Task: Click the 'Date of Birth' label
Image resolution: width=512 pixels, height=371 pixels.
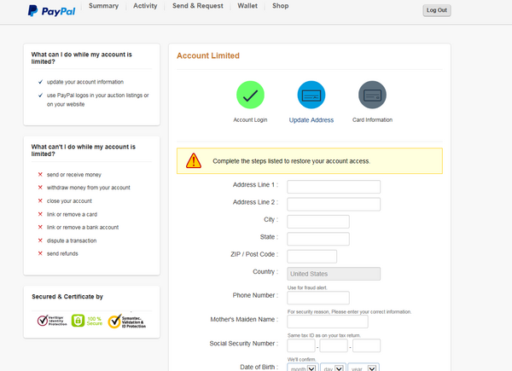Action: (258, 367)
